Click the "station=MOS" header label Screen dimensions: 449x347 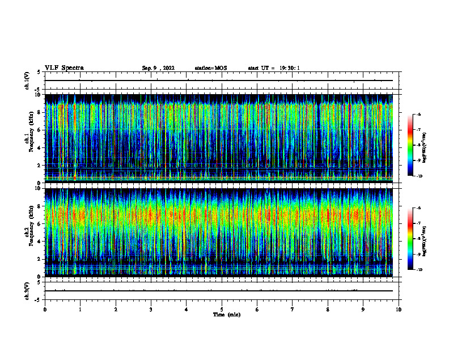click(x=211, y=68)
